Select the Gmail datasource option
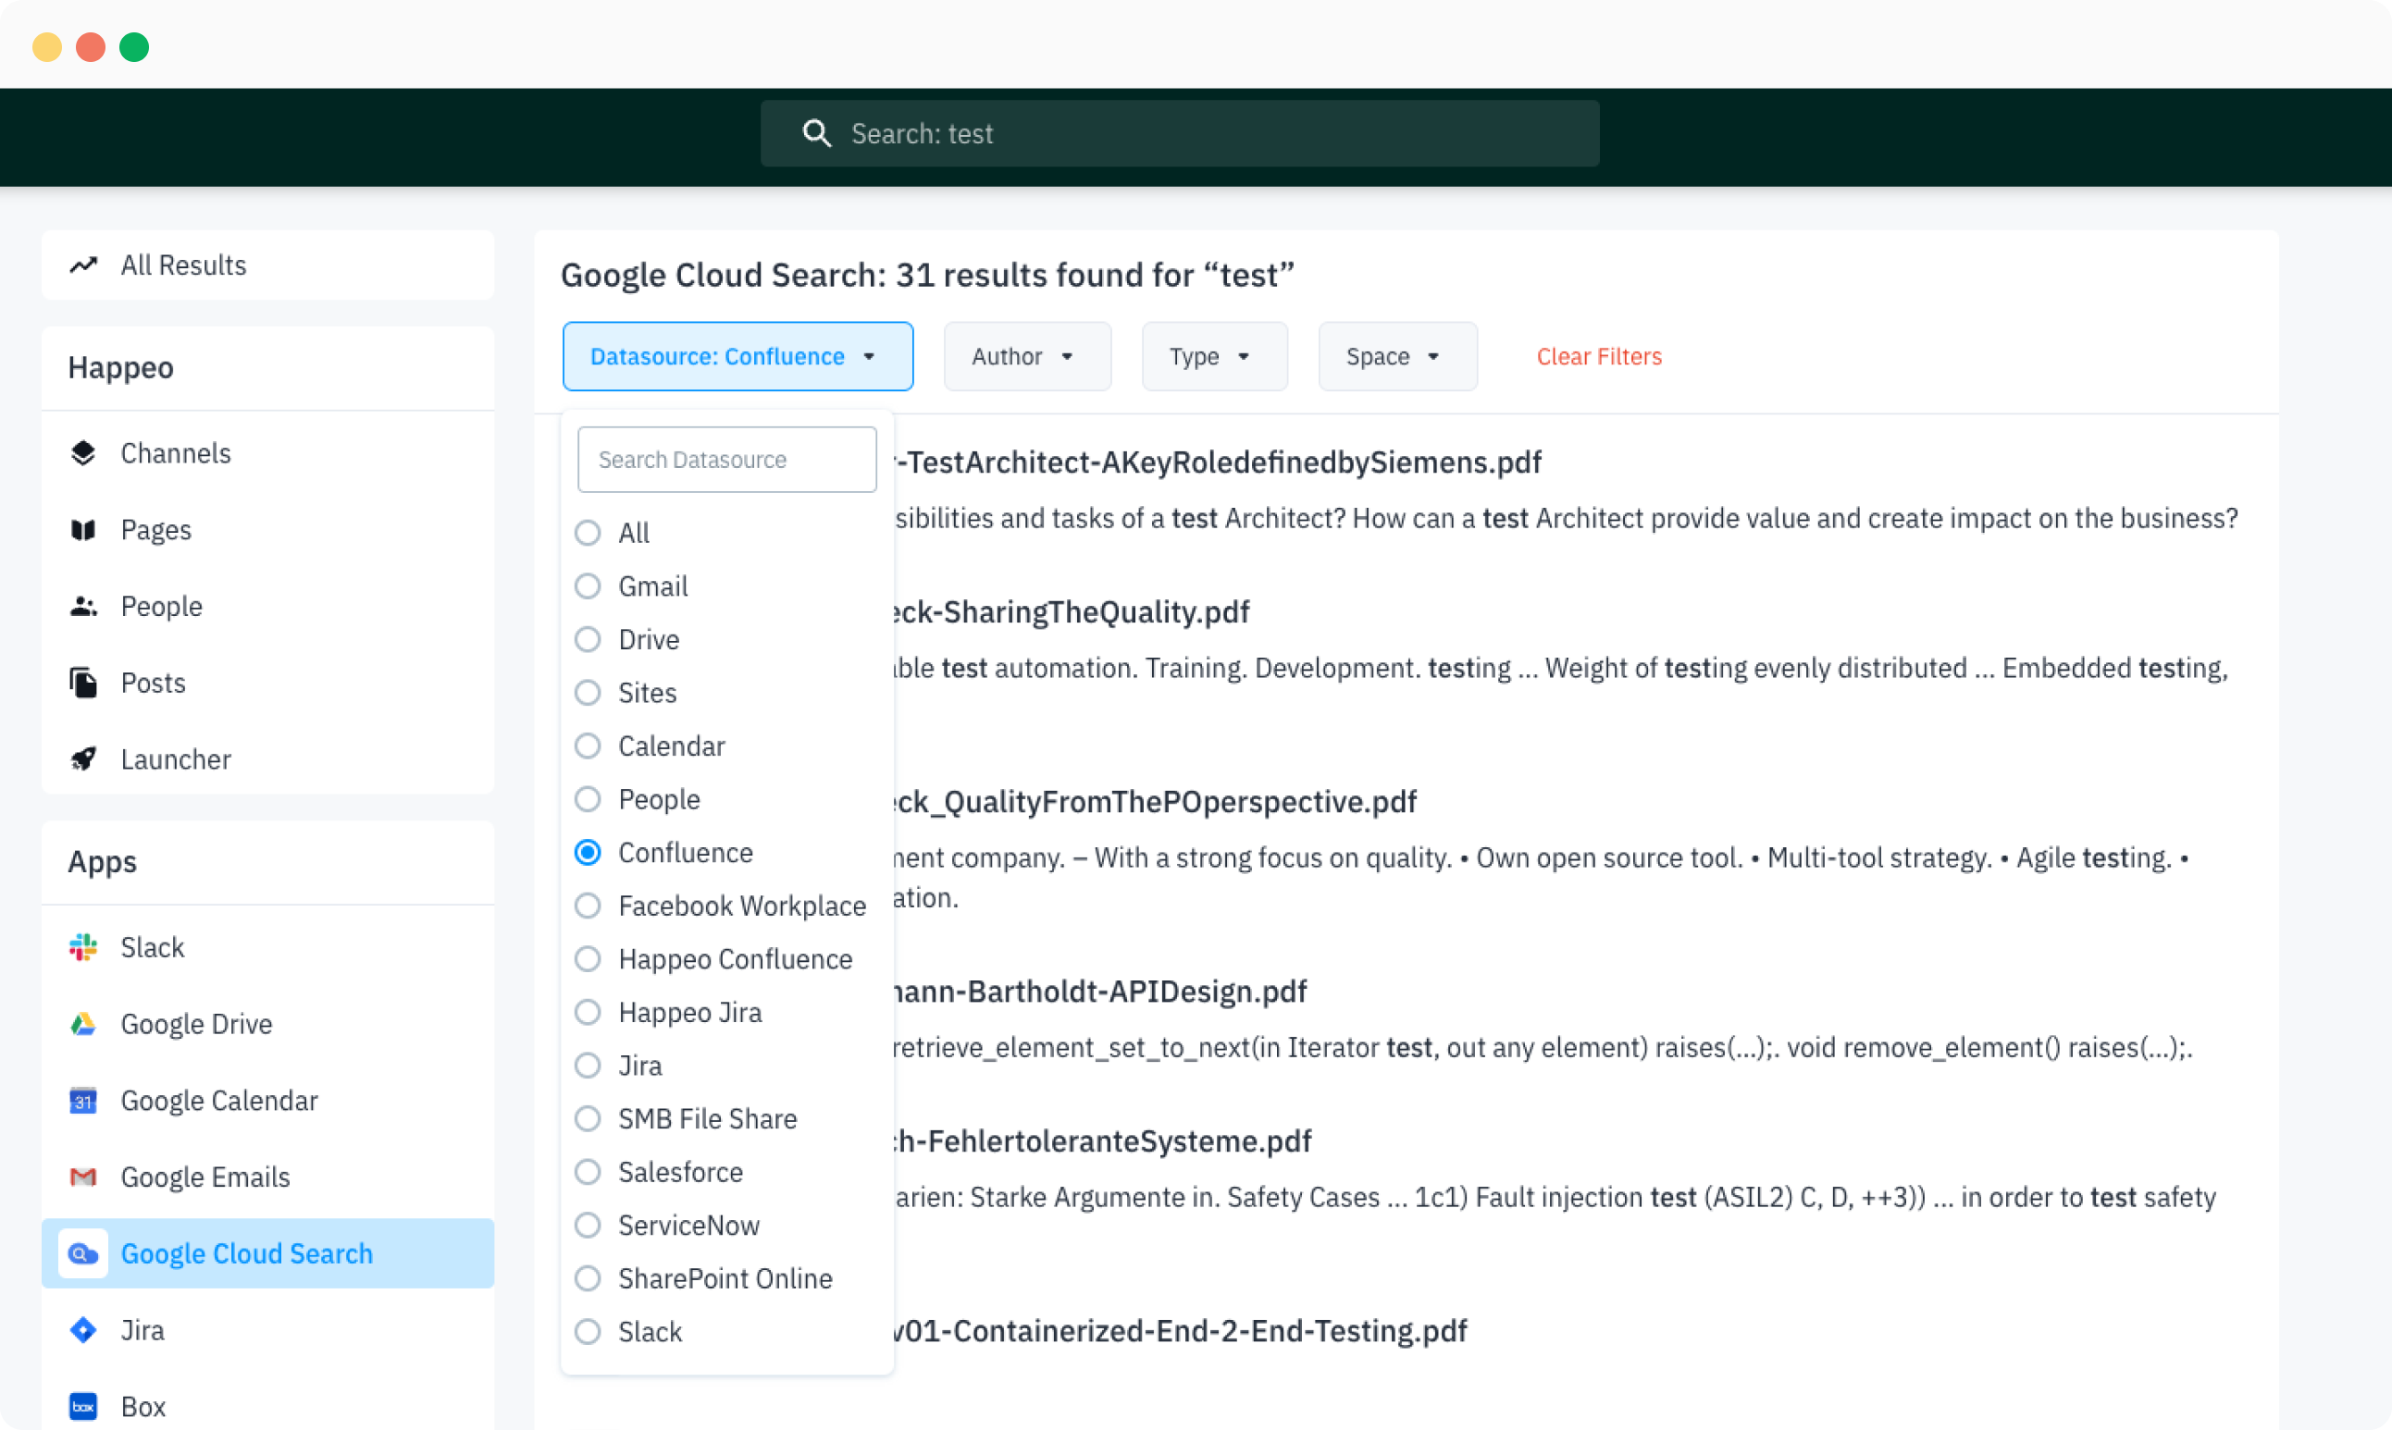The height and width of the screenshot is (1430, 2392). pyautogui.click(x=588, y=586)
